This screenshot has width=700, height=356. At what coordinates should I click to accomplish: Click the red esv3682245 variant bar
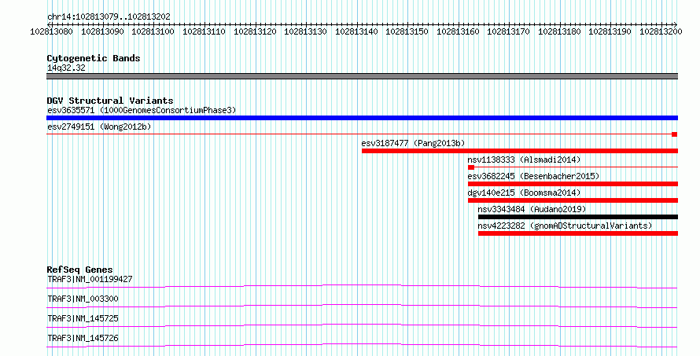573,184
